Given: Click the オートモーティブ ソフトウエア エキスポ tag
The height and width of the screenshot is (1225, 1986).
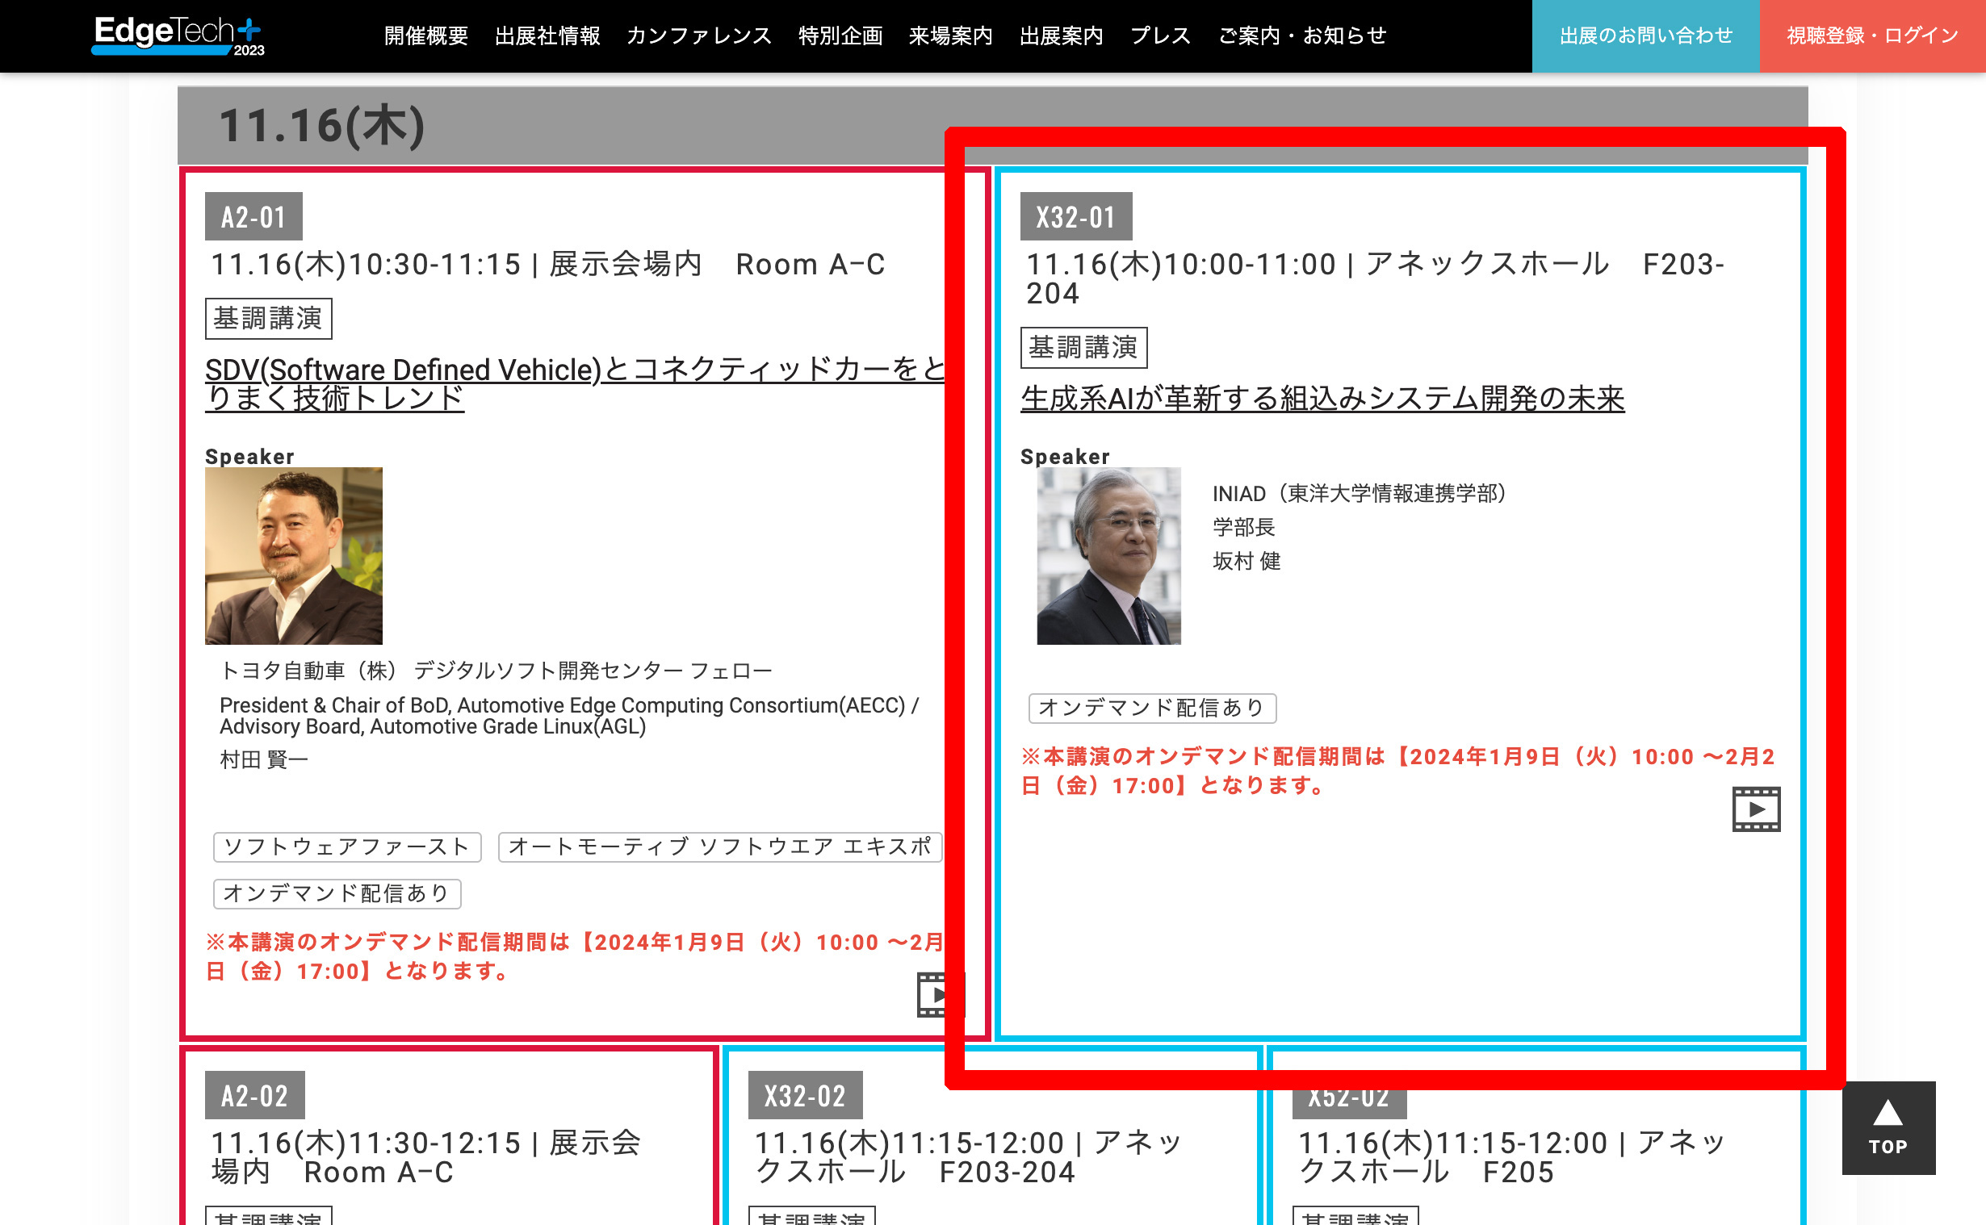Looking at the screenshot, I should (x=719, y=847).
